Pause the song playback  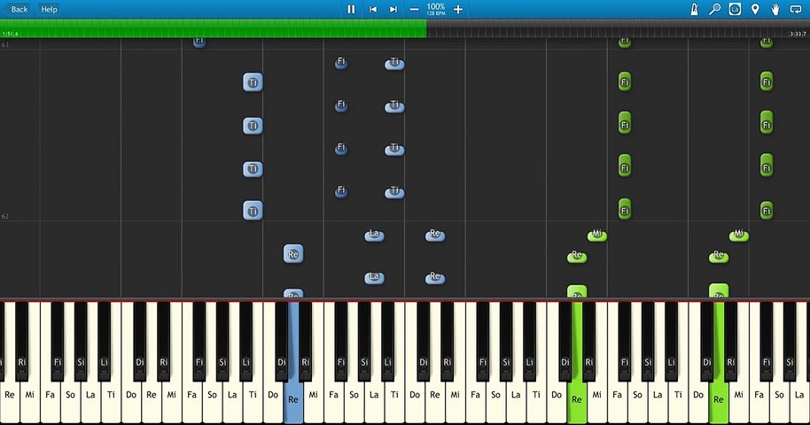tap(351, 9)
